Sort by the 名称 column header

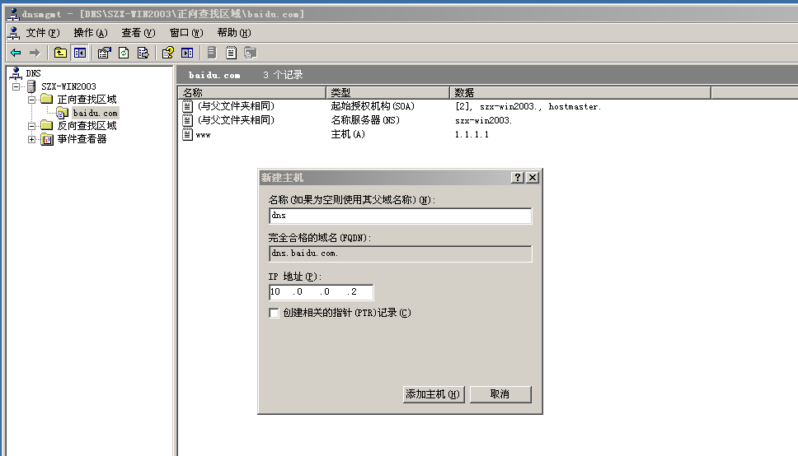[252, 92]
